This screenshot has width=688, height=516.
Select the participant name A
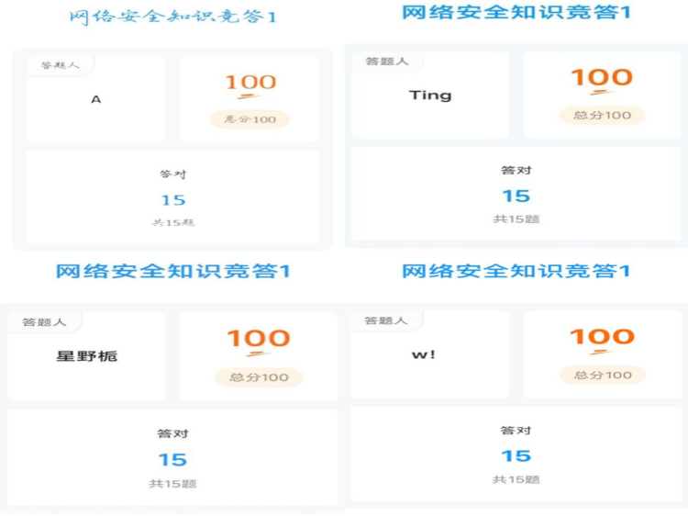tap(96, 99)
